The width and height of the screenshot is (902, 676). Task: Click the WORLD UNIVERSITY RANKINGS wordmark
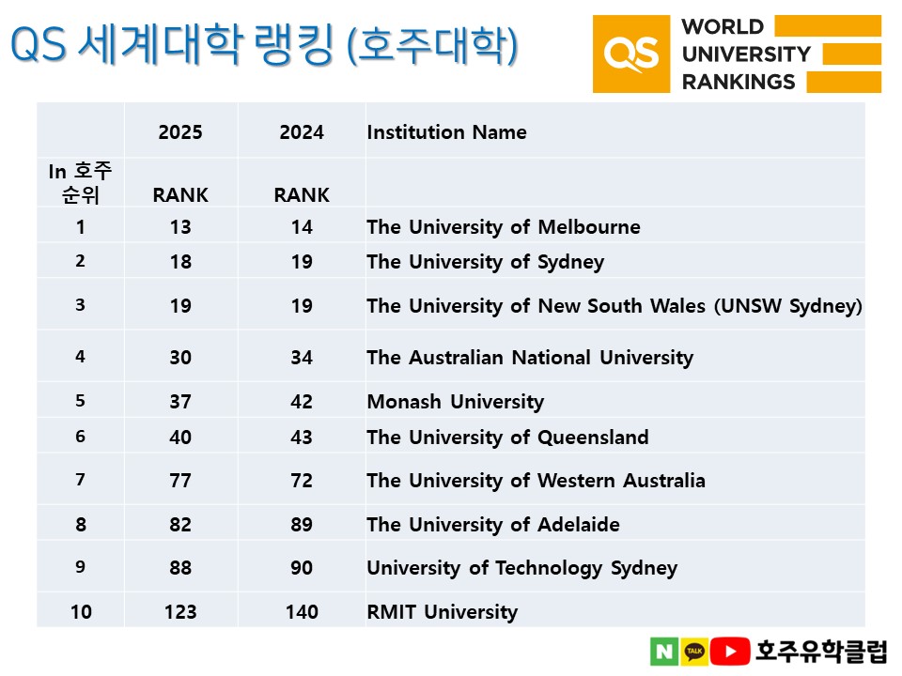coord(746,54)
